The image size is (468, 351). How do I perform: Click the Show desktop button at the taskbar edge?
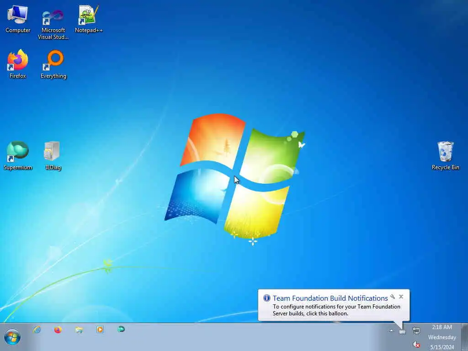(x=464, y=337)
